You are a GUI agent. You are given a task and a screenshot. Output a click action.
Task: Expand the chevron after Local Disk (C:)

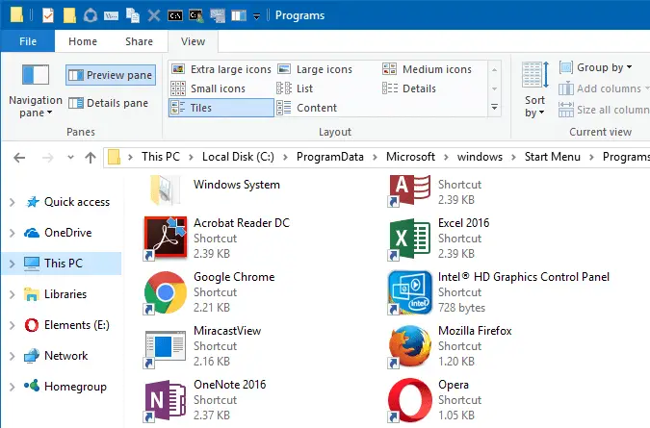tap(285, 158)
